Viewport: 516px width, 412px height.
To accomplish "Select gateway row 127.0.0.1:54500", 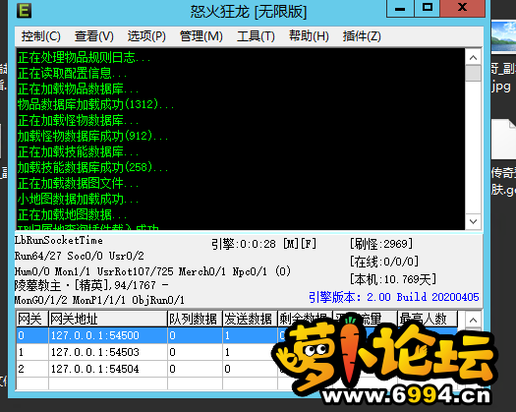I will (x=237, y=335).
